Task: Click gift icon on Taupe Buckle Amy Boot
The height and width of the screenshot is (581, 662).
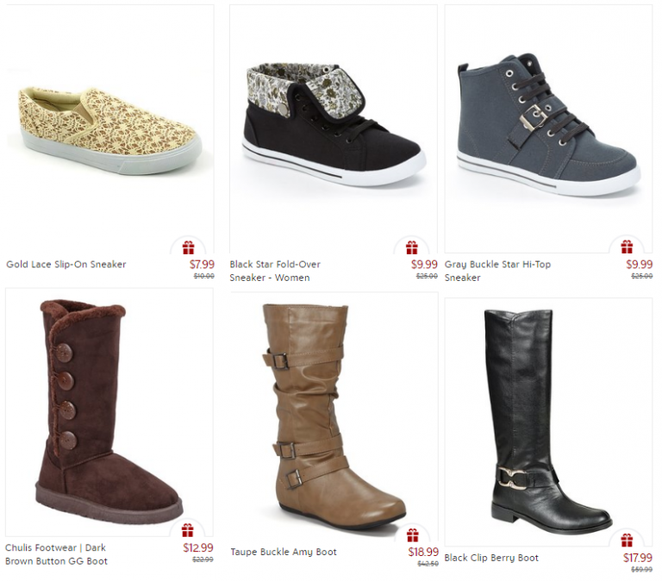Action: point(413,535)
